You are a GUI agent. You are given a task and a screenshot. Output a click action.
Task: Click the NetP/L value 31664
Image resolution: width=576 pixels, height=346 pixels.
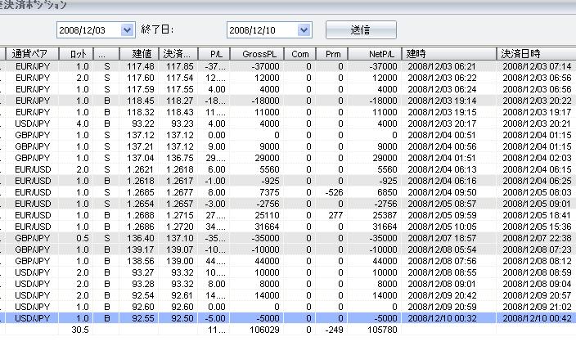point(385,227)
